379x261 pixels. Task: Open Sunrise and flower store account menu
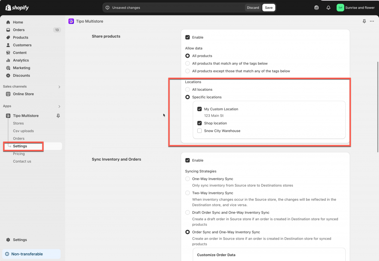pyautogui.click(x=355, y=8)
